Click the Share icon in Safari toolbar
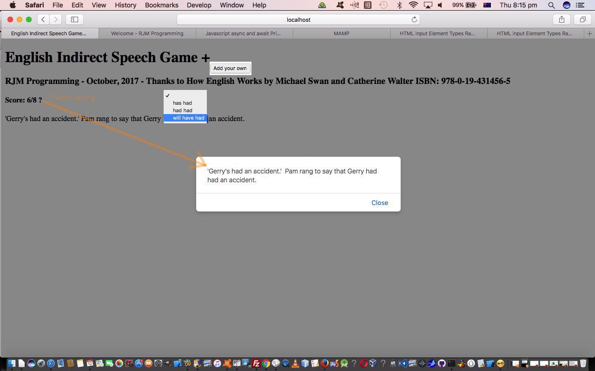This screenshot has width=595, height=371. pyautogui.click(x=562, y=19)
